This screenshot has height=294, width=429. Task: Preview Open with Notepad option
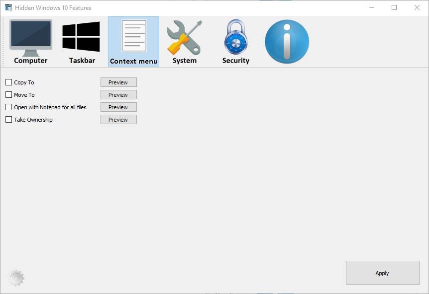(118, 107)
